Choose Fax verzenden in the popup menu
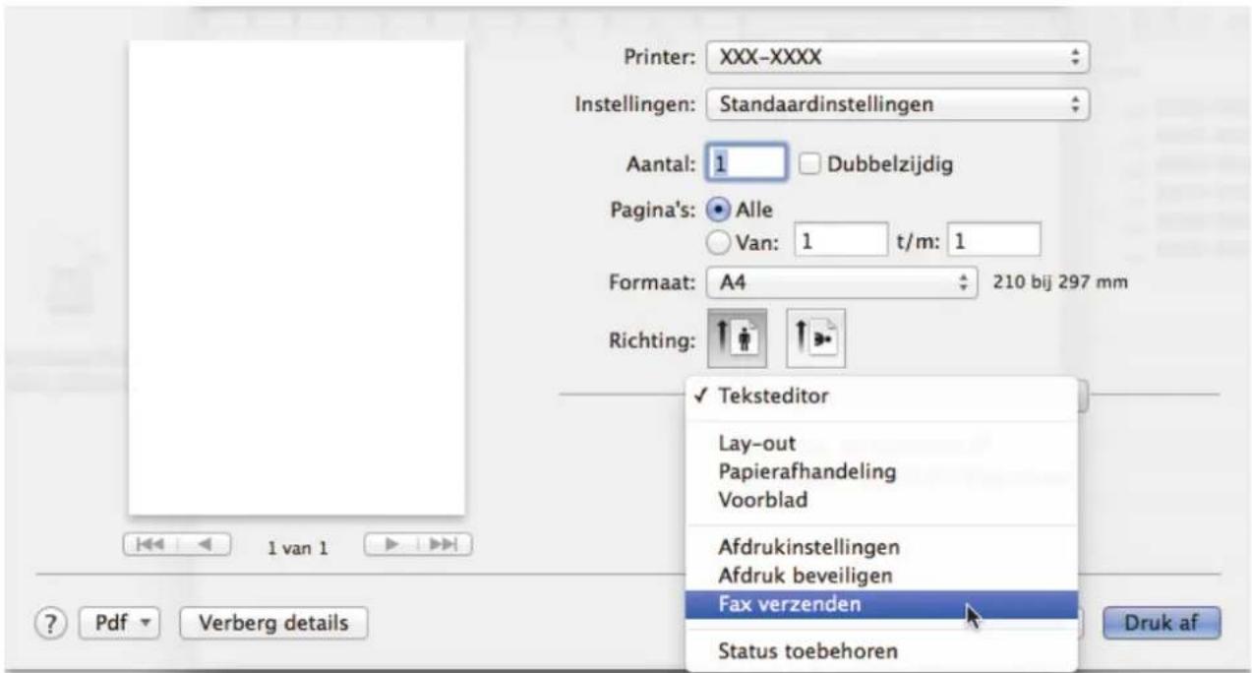The width and height of the screenshot is (1252, 673). [x=880, y=604]
